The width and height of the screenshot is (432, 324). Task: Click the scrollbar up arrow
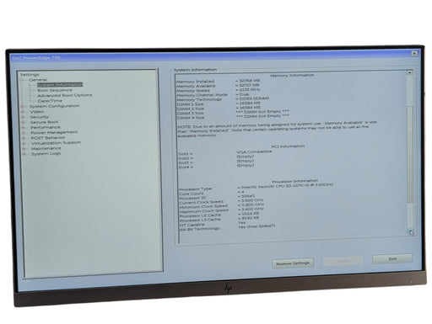[410, 72]
